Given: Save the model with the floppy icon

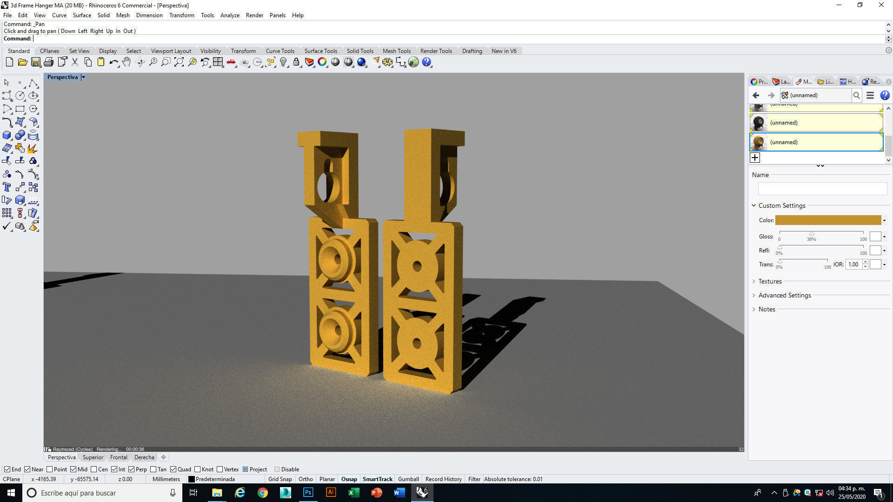Looking at the screenshot, I should coord(35,62).
